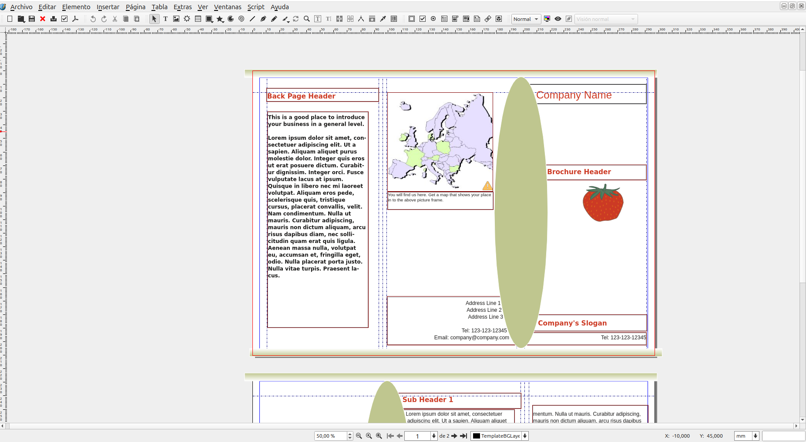Select the Eye Dropper tool
The image size is (806, 442).
point(383,19)
